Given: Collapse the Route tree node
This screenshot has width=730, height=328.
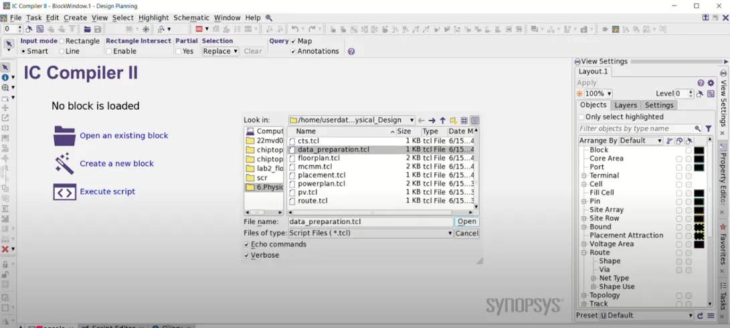Looking at the screenshot, I should tap(584, 252).
